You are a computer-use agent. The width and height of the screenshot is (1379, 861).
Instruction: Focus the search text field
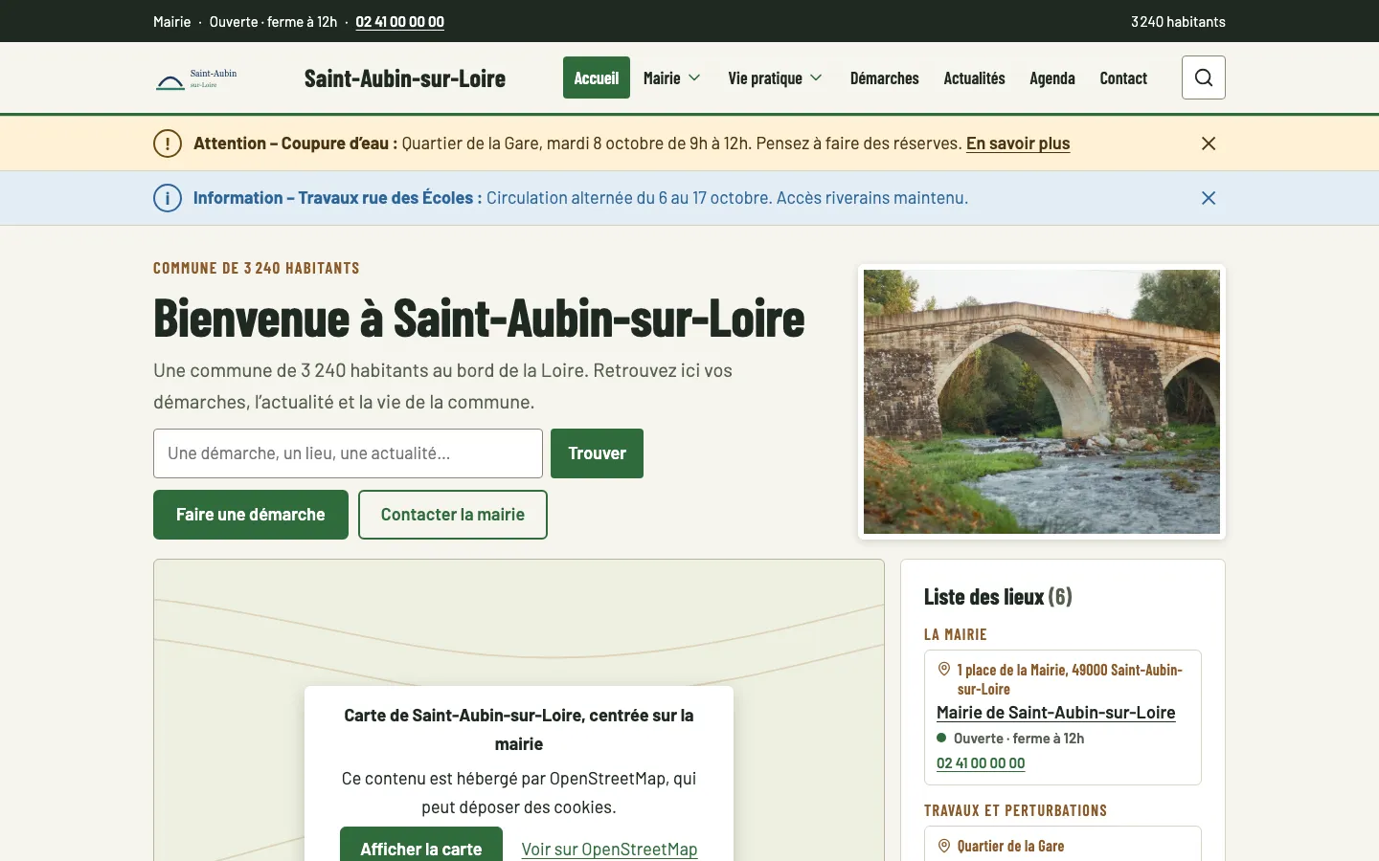(348, 453)
